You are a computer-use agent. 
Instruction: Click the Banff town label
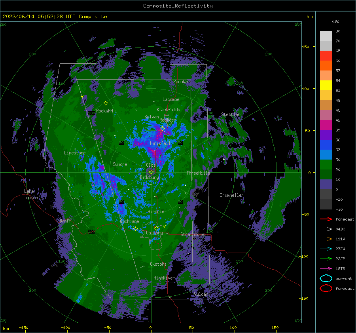[x=65, y=221]
